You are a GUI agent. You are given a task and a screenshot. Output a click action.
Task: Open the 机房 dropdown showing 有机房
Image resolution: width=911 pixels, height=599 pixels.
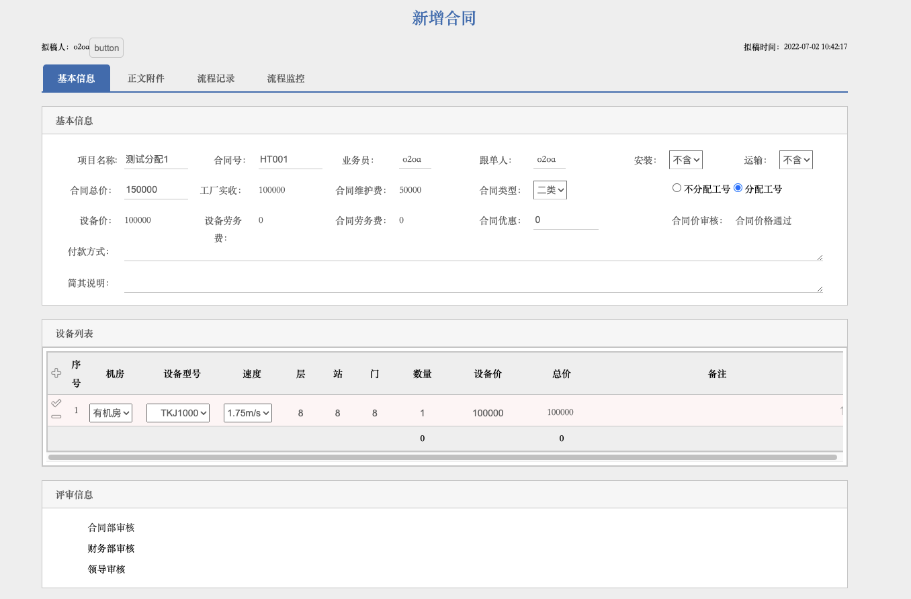tap(111, 413)
